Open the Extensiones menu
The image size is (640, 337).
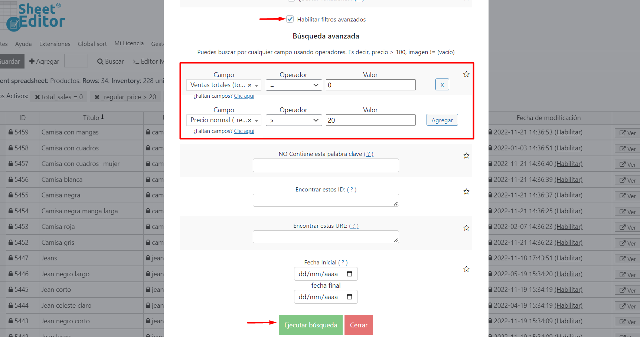point(55,44)
